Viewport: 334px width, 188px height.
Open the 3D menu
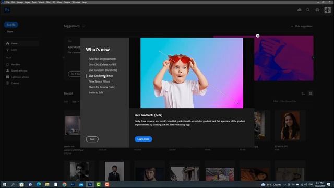coord(54,2)
